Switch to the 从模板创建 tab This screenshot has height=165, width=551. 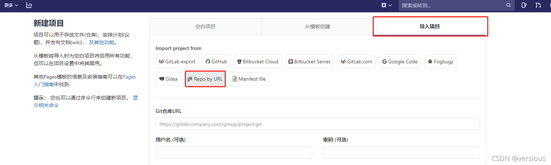pos(318,26)
